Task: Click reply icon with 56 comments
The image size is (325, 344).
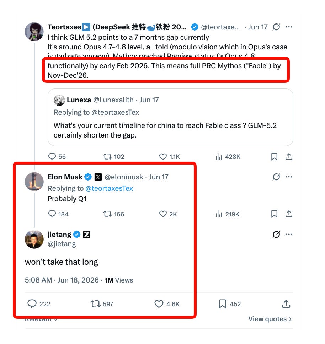Action: point(52,156)
